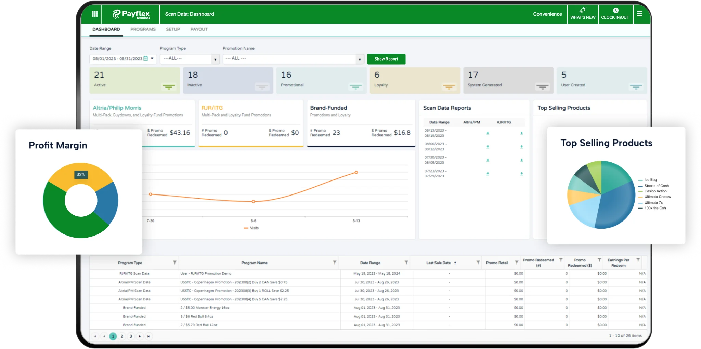
Task: Open the Setup tab
Action: click(x=173, y=29)
